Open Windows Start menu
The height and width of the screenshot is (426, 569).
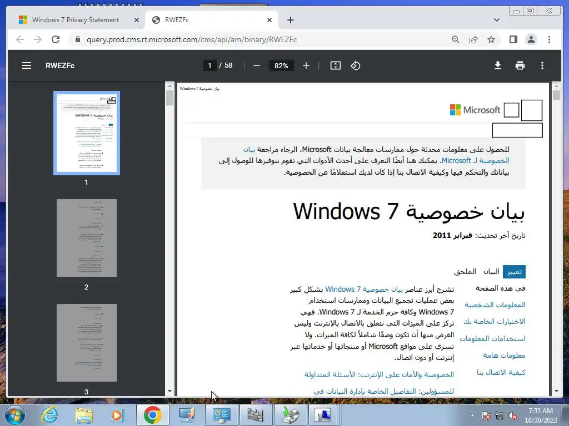[14, 415]
